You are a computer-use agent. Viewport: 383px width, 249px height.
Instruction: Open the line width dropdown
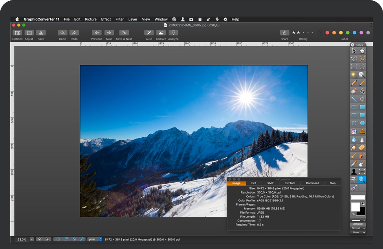coord(358,220)
